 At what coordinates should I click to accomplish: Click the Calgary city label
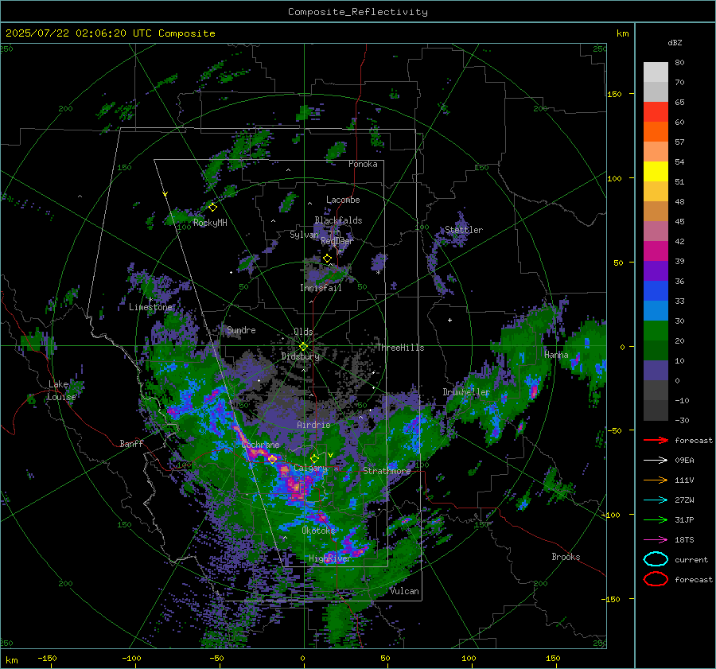tap(310, 468)
